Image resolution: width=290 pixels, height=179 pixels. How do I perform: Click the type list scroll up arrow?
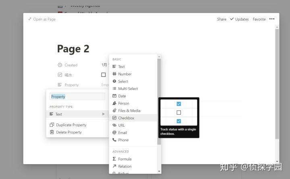159,57
